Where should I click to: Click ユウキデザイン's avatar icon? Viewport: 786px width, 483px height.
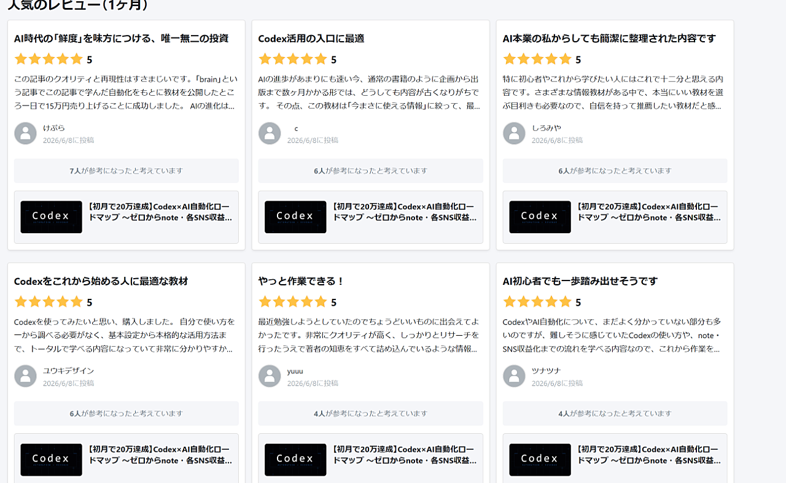click(x=25, y=376)
